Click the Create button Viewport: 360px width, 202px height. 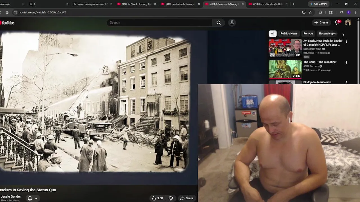321,22
